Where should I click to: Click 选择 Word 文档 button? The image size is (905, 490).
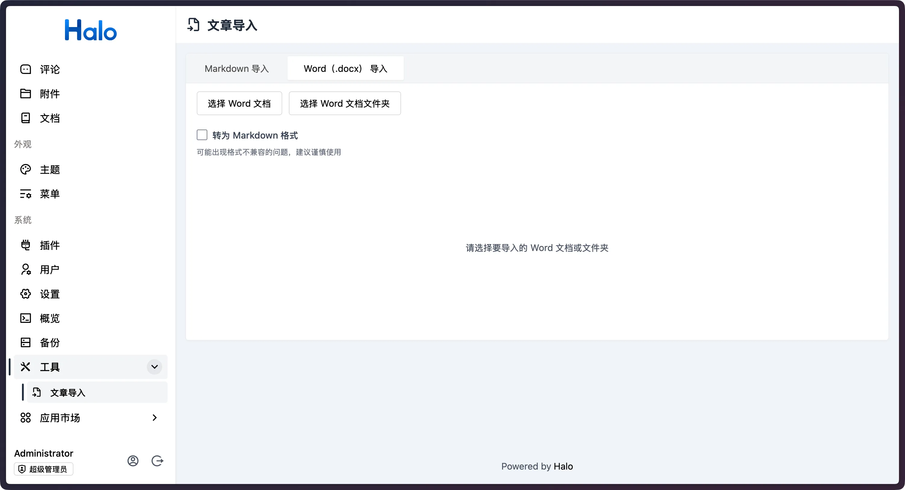point(239,103)
